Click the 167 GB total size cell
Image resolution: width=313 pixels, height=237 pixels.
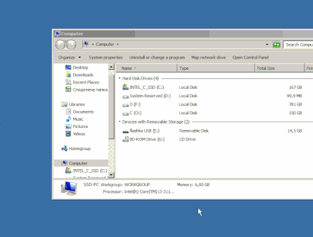[295, 87]
